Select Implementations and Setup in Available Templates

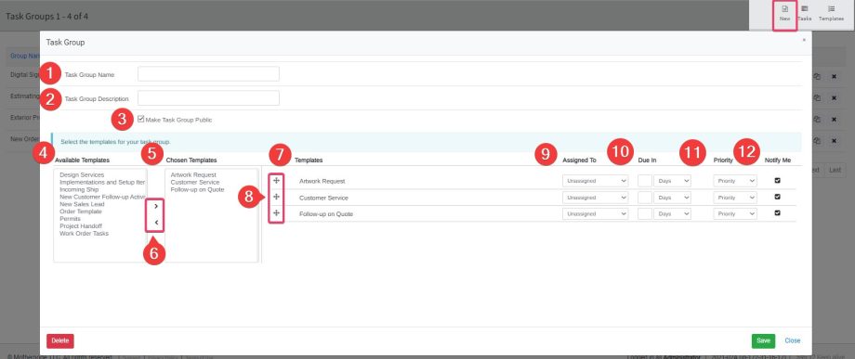click(102, 182)
